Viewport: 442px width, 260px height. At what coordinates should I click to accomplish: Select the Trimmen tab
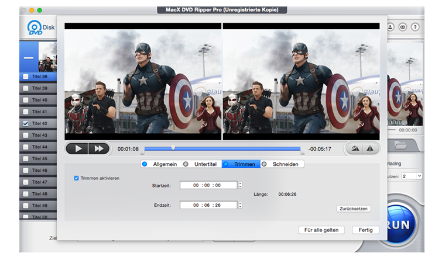[x=241, y=164]
